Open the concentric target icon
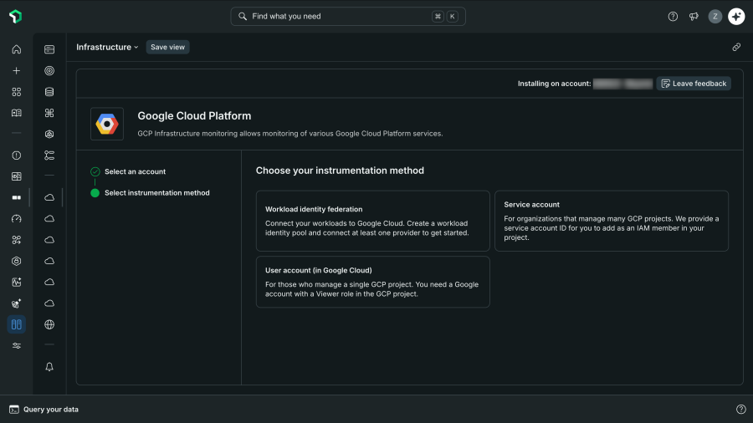The height and width of the screenshot is (423, 753). point(49,70)
